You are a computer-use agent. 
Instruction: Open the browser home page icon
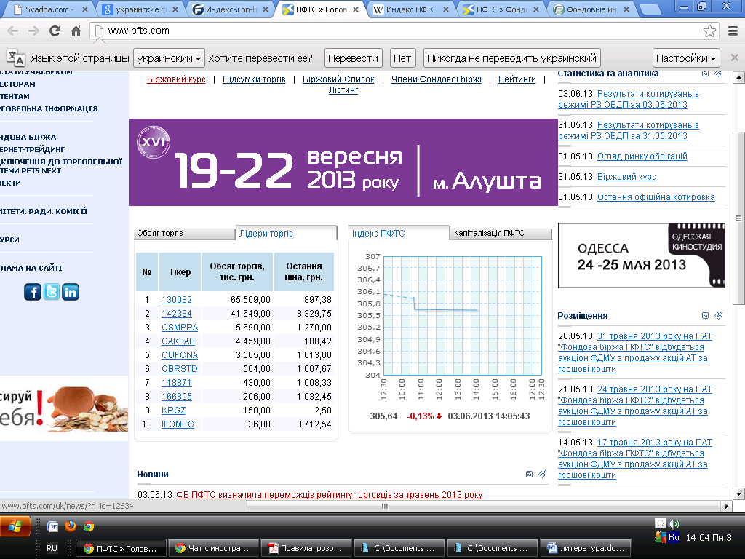[x=76, y=31]
